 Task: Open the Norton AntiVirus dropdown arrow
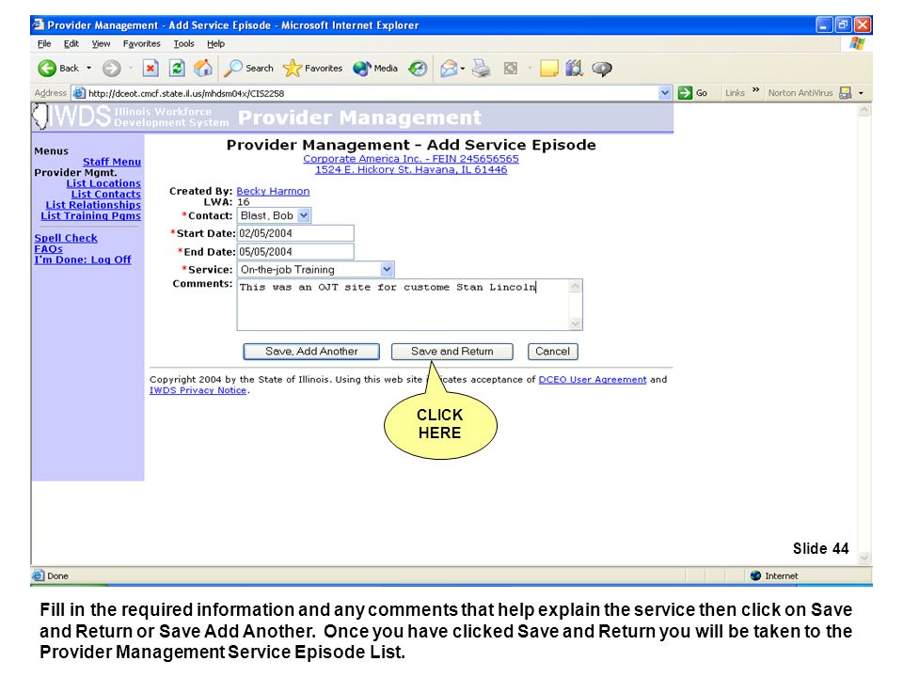point(861,93)
